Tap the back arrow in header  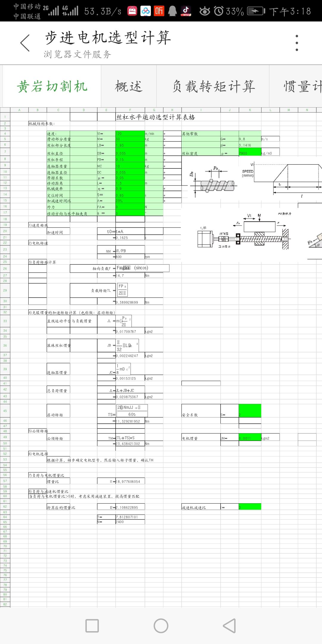[x=25, y=43]
